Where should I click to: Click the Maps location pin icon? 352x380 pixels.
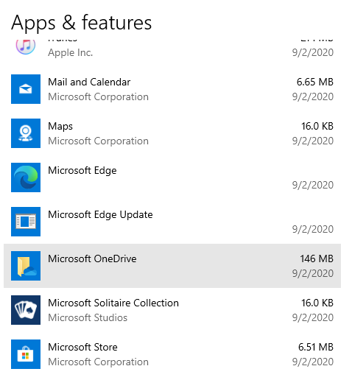[26, 133]
